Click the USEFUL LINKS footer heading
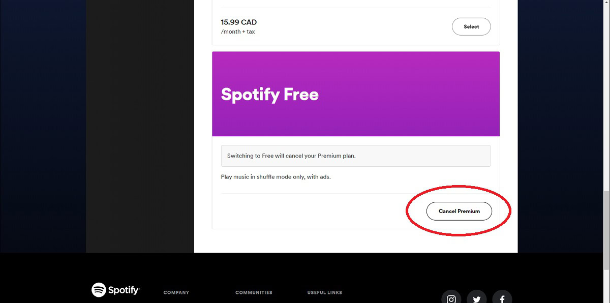Image resolution: width=610 pixels, height=303 pixels. (x=324, y=292)
